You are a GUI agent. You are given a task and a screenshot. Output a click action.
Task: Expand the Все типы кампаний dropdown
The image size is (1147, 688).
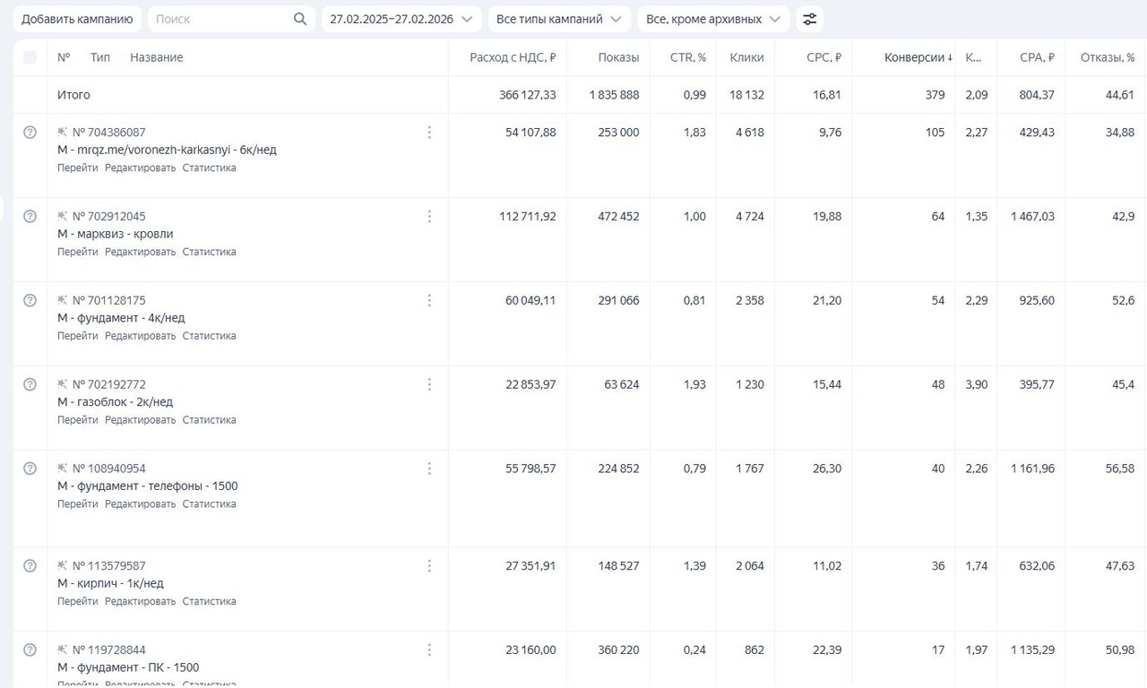coord(559,19)
